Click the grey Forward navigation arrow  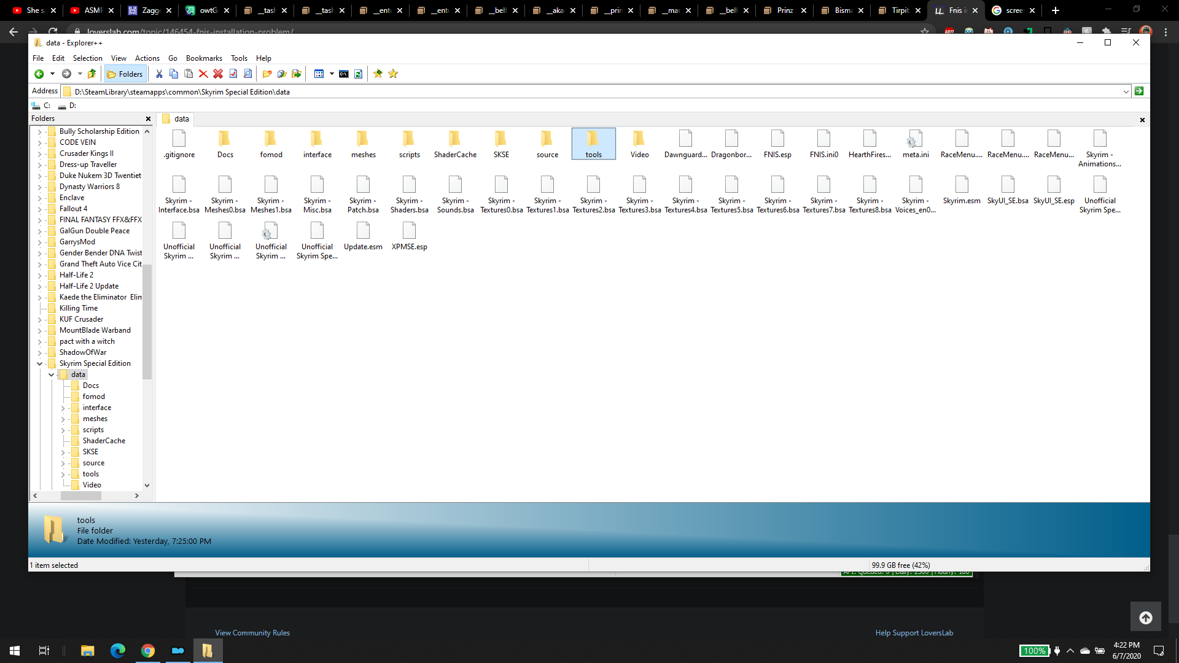pyautogui.click(x=66, y=74)
